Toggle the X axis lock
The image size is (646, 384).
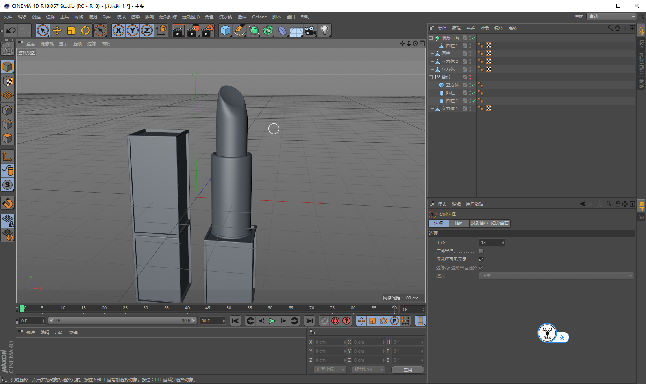coord(118,30)
